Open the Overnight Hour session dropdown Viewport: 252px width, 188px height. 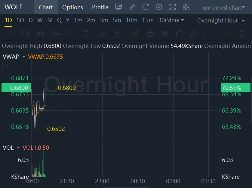click(221, 20)
